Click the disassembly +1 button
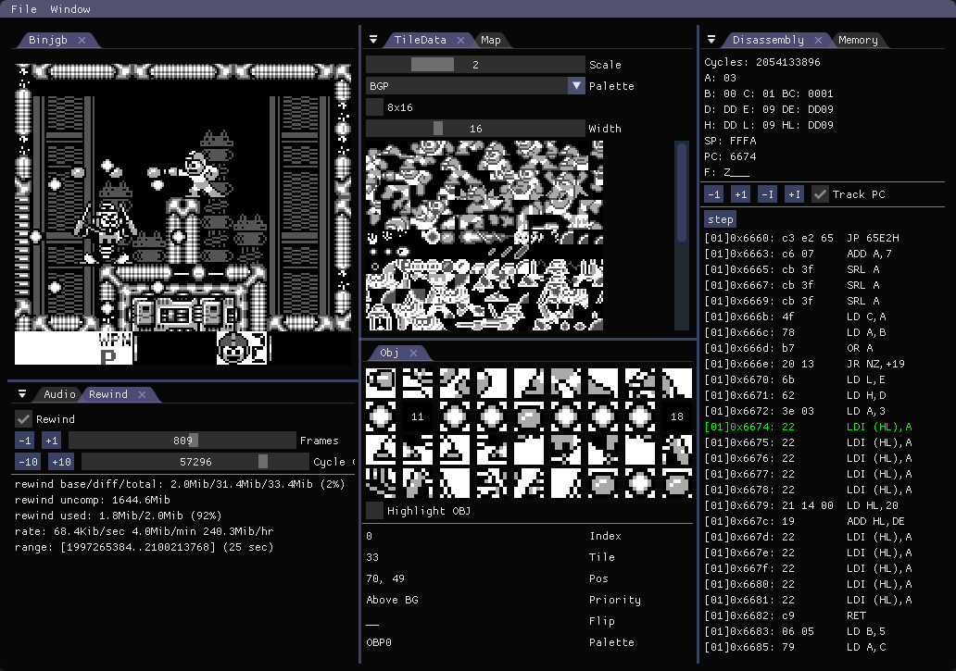This screenshot has height=671, width=956. pos(741,194)
